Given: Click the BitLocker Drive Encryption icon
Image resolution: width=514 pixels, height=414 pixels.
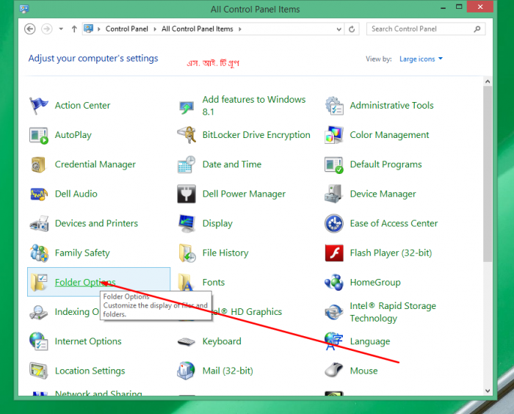Looking at the screenshot, I should [187, 135].
